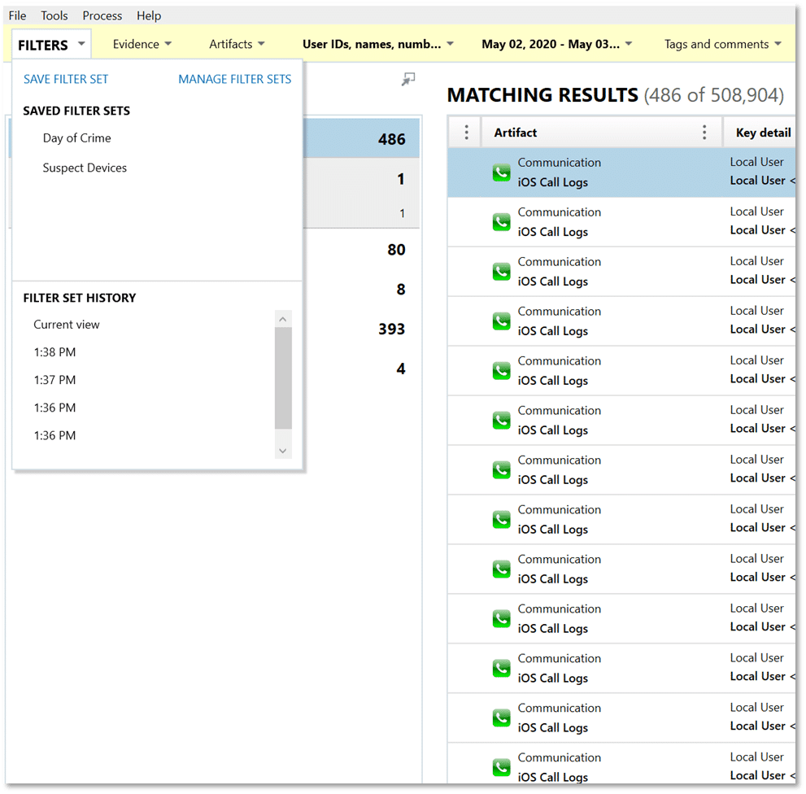806x794 pixels.
Task: Click fourth iOS Call Logs phone icon
Action: pos(501,321)
